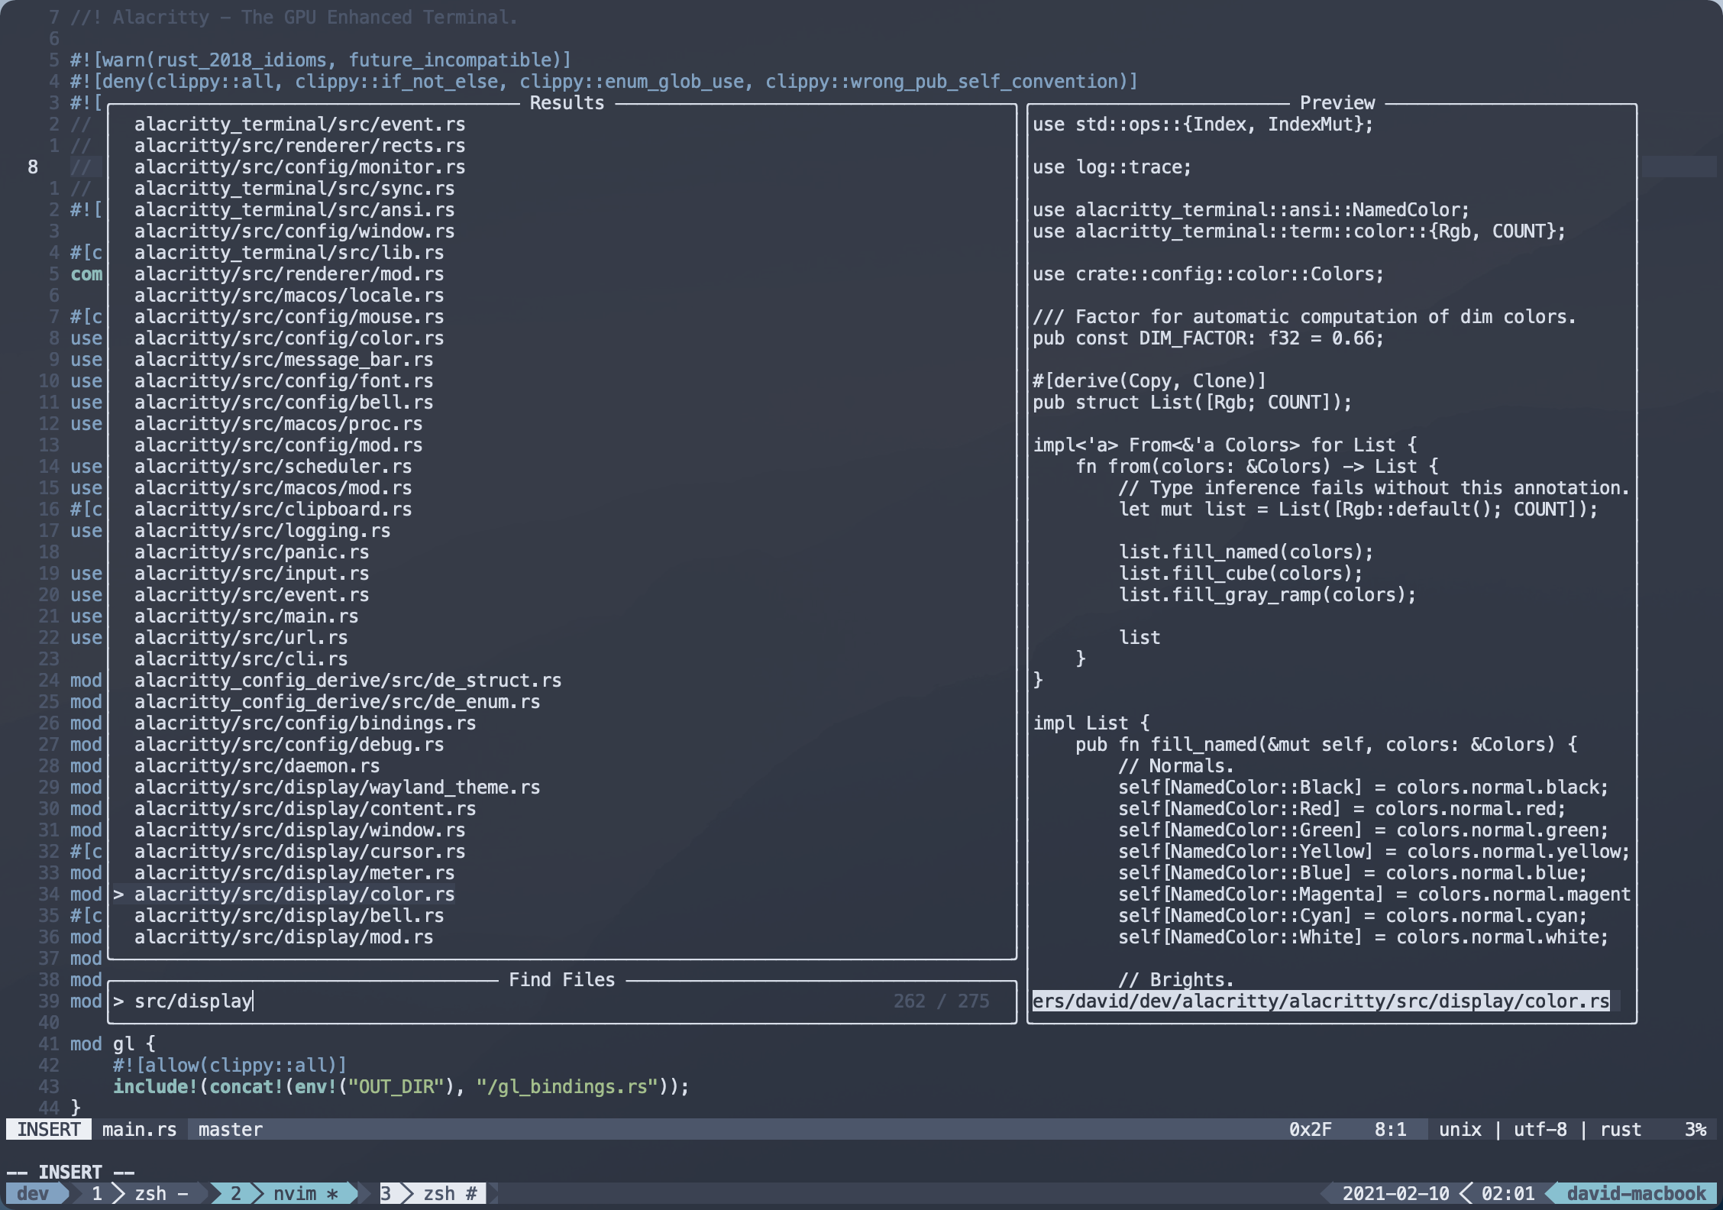Select alacritty/src/config/color.rs result
This screenshot has width=1723, height=1210.
pos(289,338)
